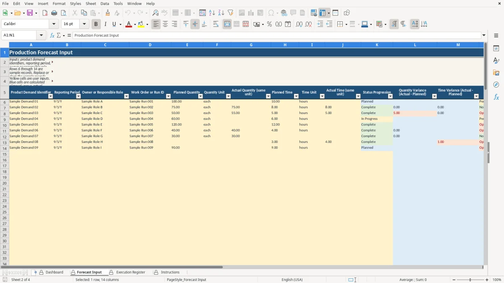Toggle Align Left

pyautogui.click(x=156, y=24)
